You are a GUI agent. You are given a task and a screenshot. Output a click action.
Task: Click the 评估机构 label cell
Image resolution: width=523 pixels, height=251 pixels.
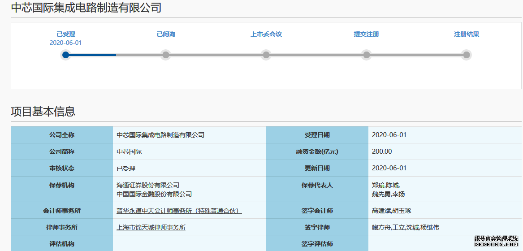tap(62, 243)
